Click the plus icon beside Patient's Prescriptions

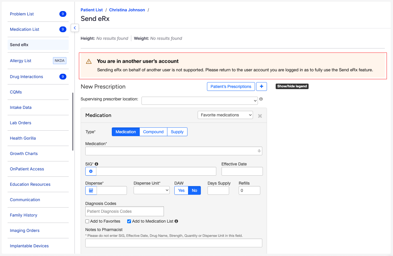pyautogui.click(x=261, y=86)
